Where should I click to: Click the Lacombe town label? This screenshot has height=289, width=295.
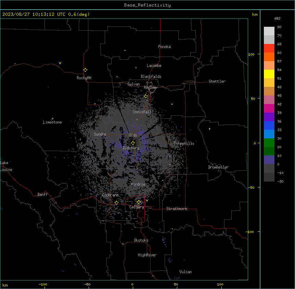coord(154,66)
